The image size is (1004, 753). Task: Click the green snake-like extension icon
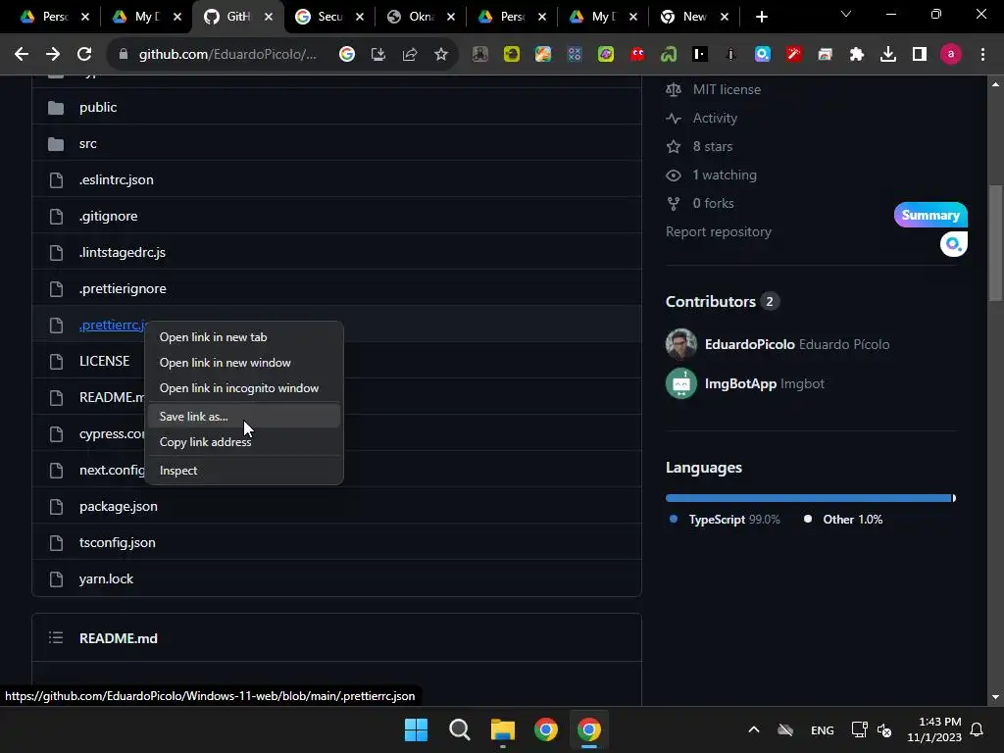[669, 55]
